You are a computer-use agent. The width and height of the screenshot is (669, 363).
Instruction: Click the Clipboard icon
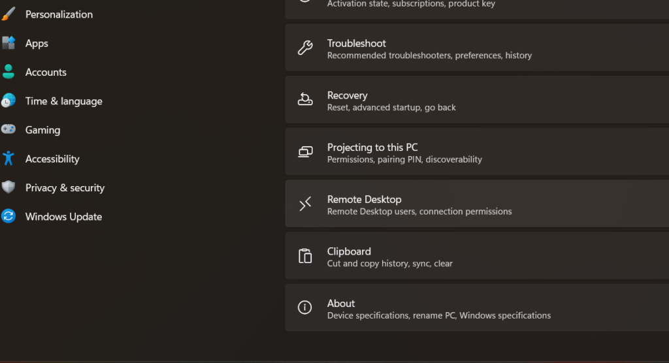pos(305,256)
